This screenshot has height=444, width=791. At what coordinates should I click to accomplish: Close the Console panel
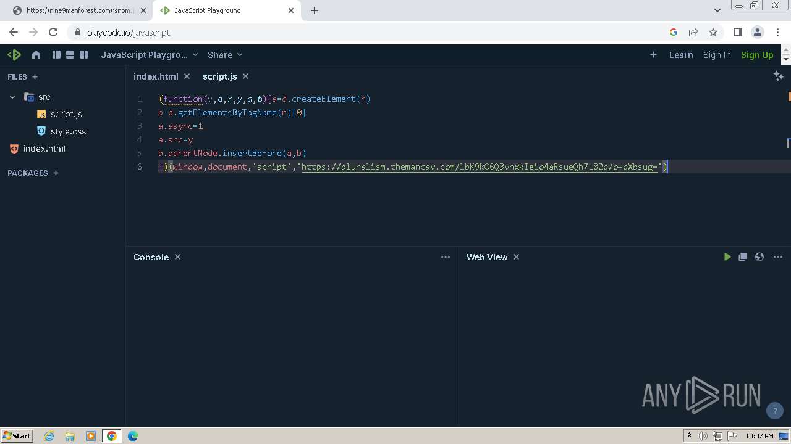pos(177,257)
